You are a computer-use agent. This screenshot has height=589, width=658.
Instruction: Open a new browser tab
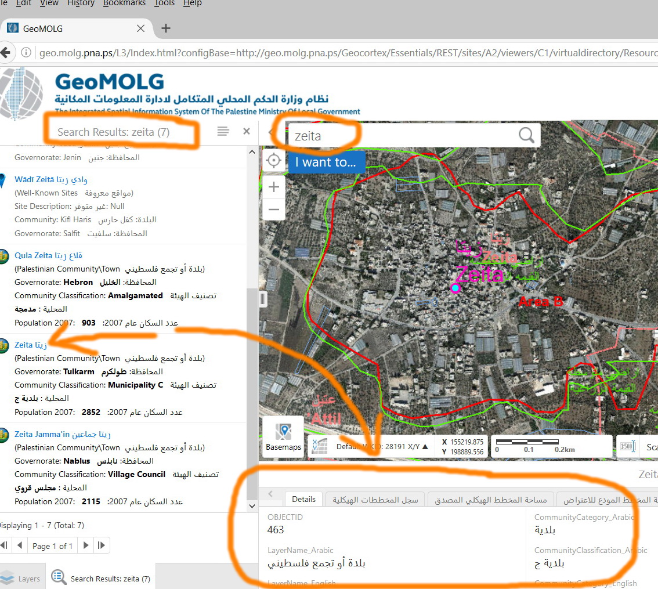(166, 28)
